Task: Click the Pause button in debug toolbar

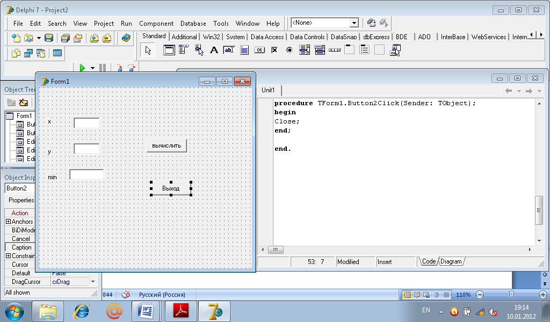Action: coord(103,68)
